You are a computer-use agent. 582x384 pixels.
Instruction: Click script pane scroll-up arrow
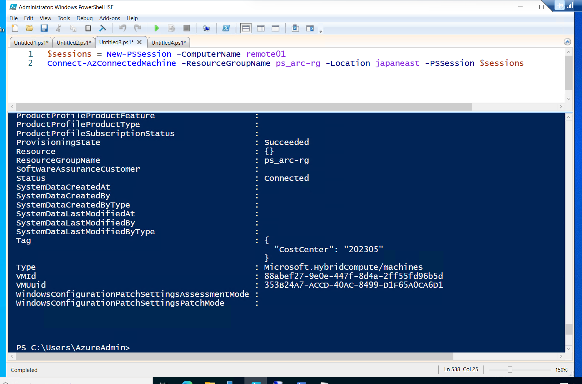click(x=568, y=52)
